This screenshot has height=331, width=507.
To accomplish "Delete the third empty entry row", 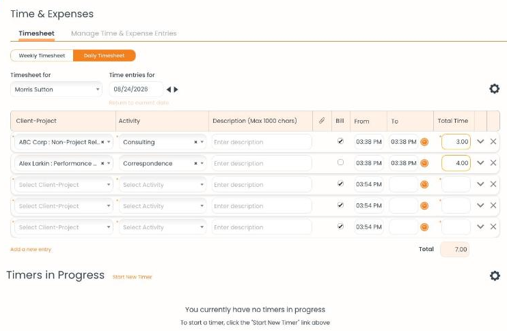I will pos(493,184).
